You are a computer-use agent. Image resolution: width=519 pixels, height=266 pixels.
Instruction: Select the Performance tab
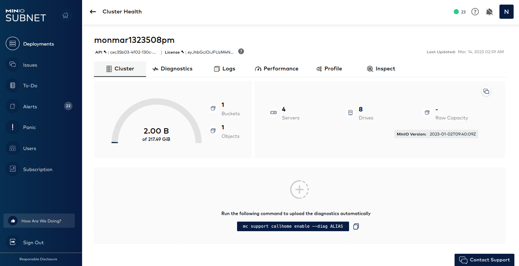pos(276,69)
